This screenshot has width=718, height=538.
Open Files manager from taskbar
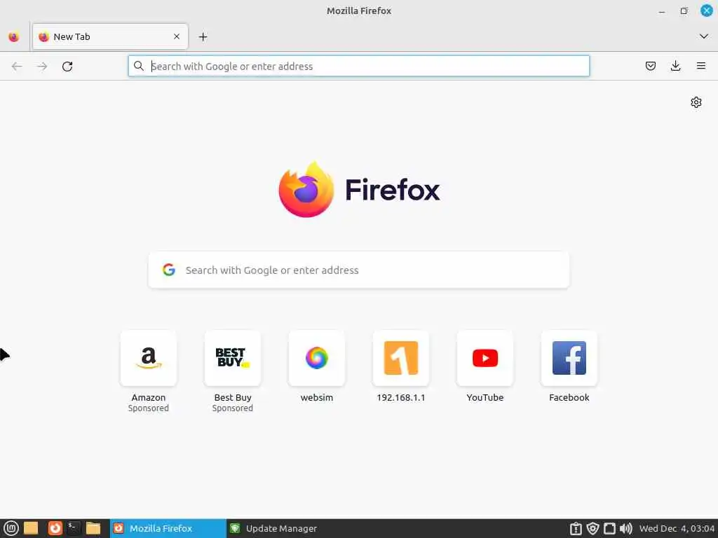pos(93,528)
